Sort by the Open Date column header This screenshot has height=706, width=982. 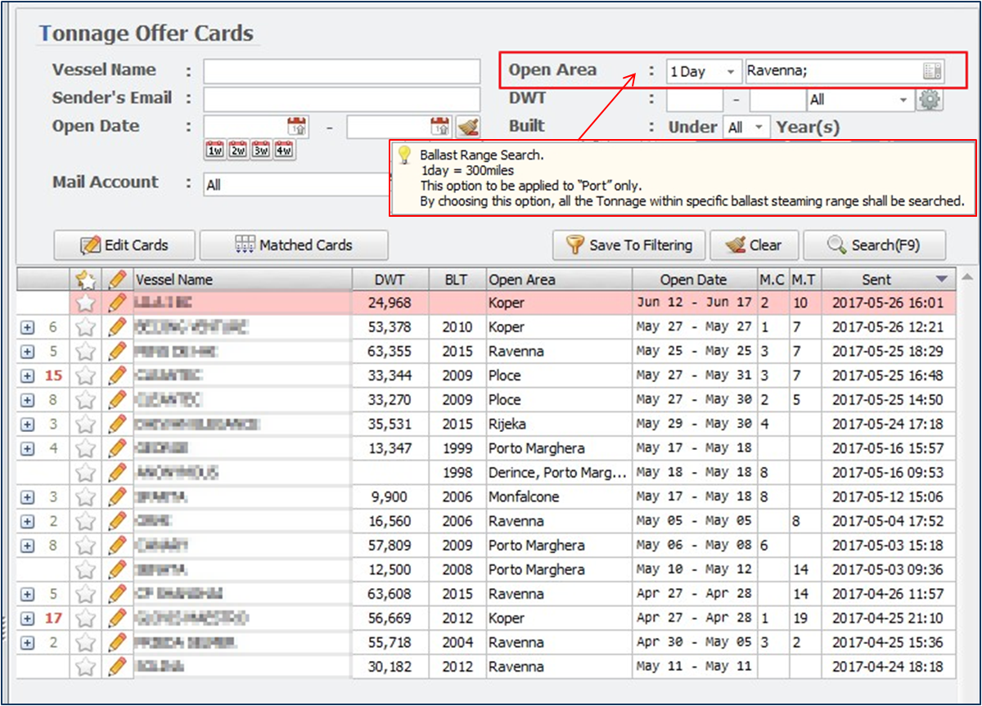pyautogui.click(x=693, y=280)
